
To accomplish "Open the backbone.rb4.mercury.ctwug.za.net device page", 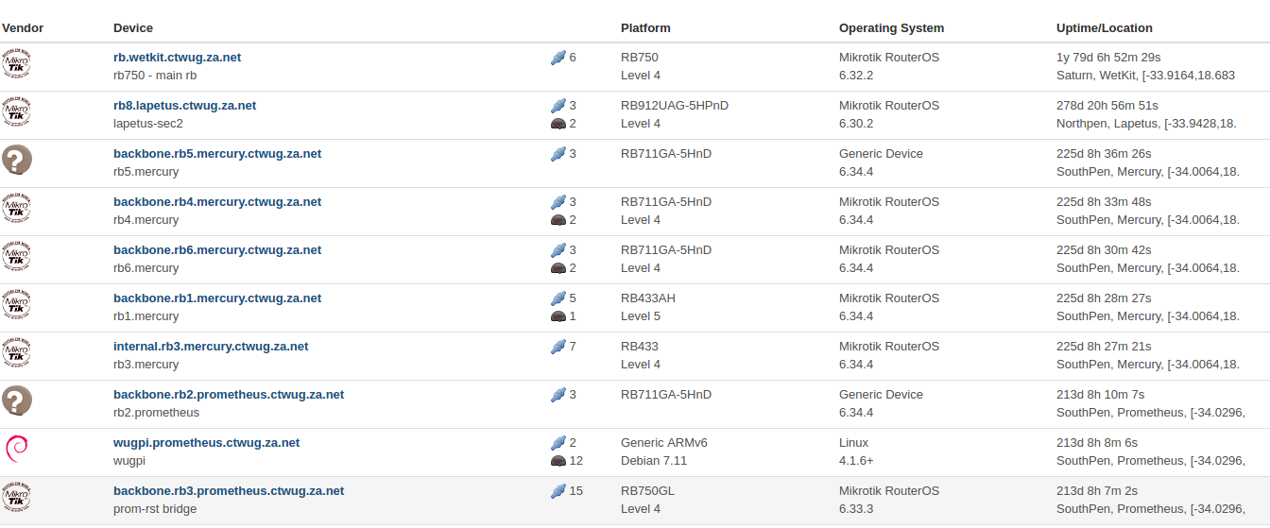I will coord(217,202).
